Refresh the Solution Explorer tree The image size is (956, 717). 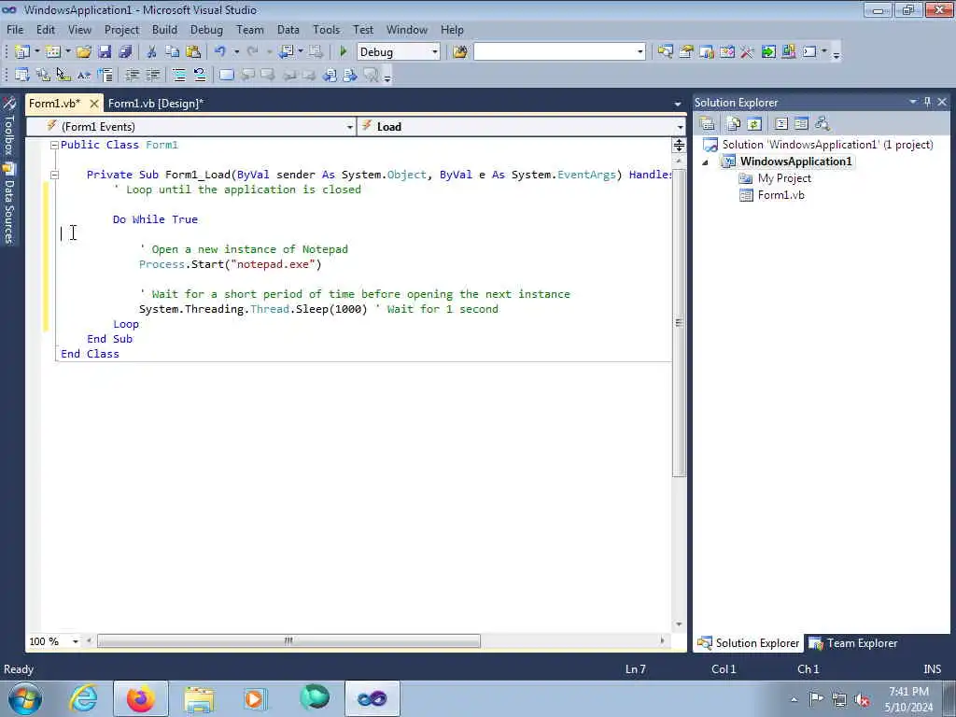(x=754, y=124)
